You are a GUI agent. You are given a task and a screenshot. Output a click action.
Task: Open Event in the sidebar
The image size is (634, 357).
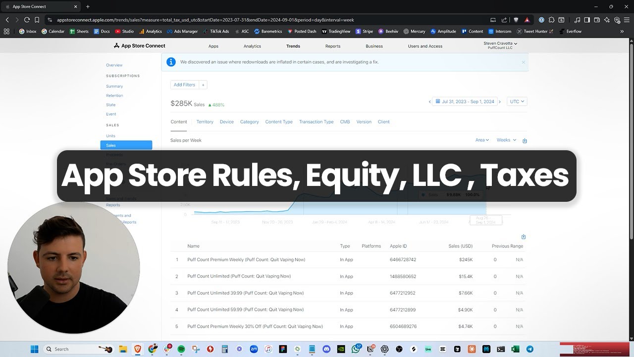coord(111,114)
